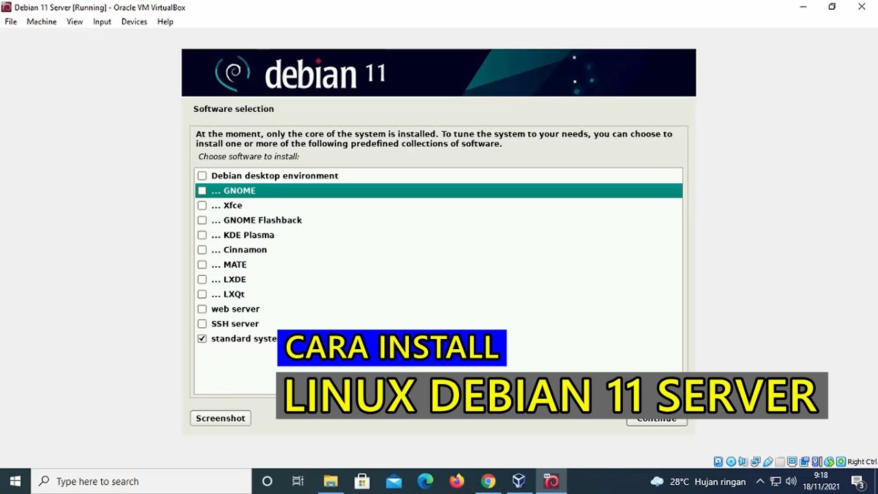
Task: Minimize the VirtualBox window
Action: click(x=803, y=7)
